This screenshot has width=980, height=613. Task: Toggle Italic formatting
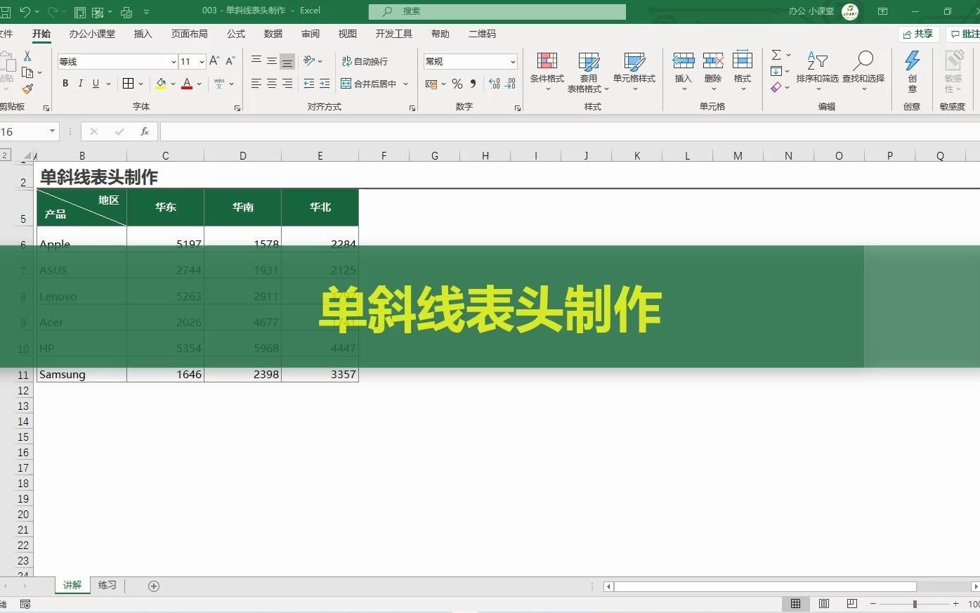(80, 84)
